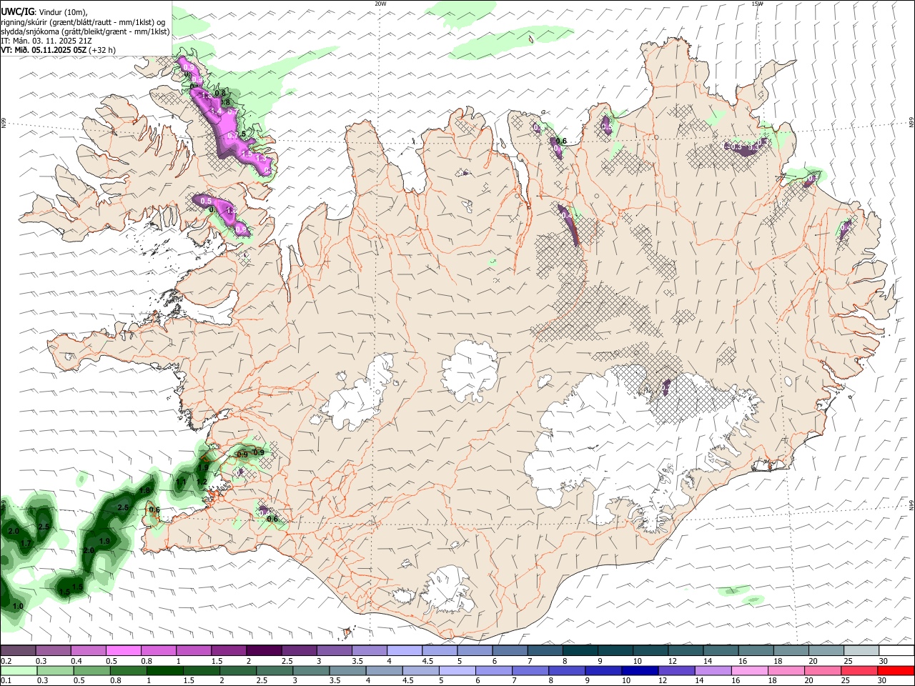915x686 pixels.
Task: Pick the crimson 25–30 rain swatch
Action: [860, 671]
